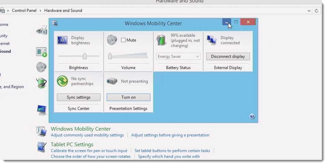
Task: Check the Mute checkbox
Action: point(123,40)
